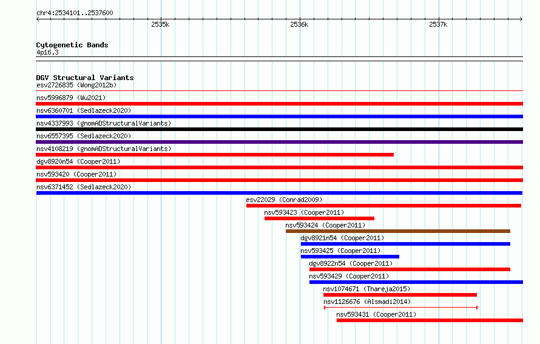This screenshot has height=344, width=540.
Task: Click nsv593425 (Cooper2011) label
Action: tap(340, 251)
